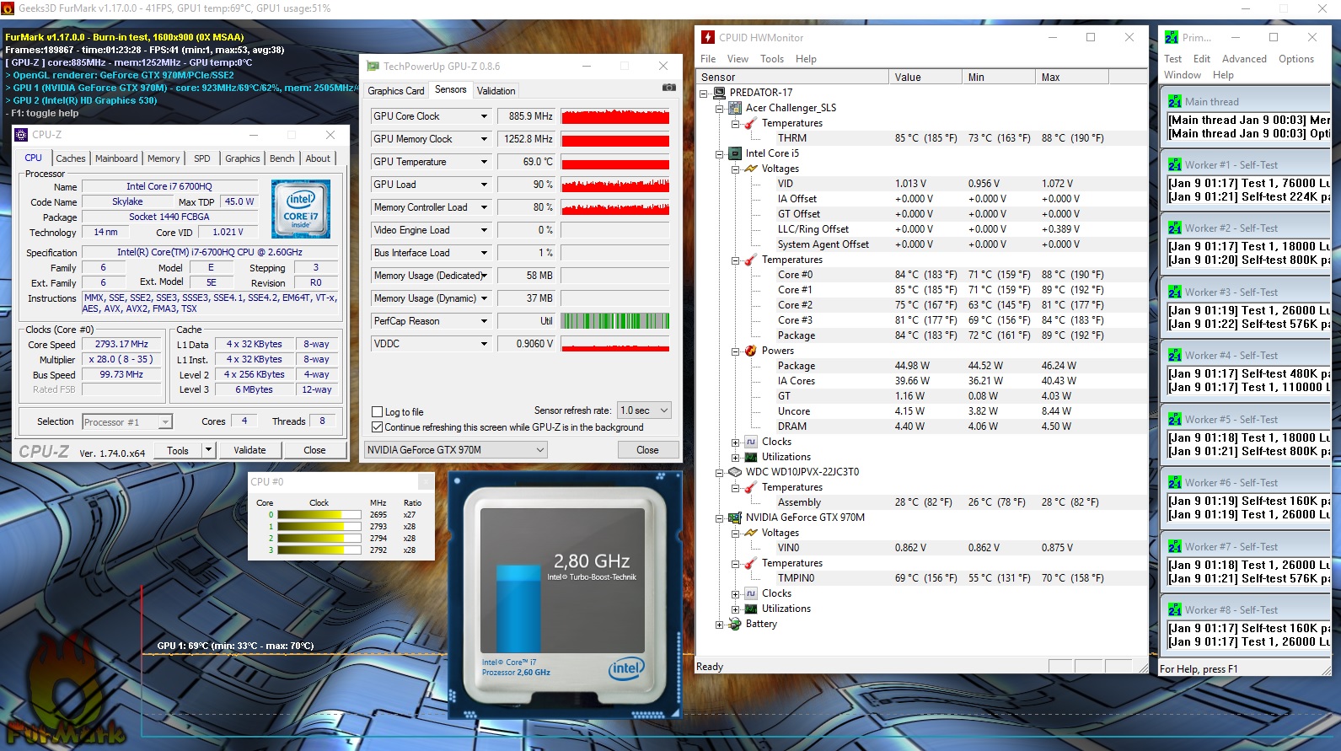This screenshot has height=751, width=1341.
Task: Click the Close button in GPU-Z
Action: (x=647, y=450)
